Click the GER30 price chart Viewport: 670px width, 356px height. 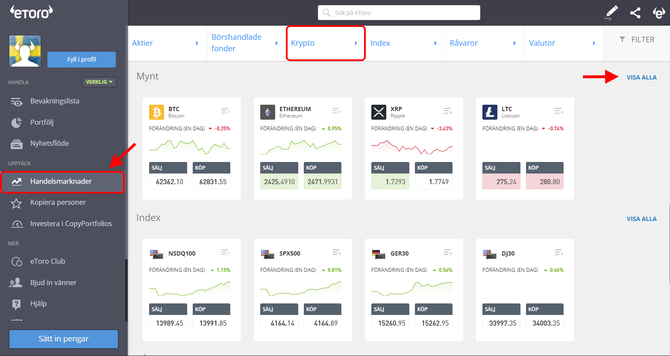(x=412, y=288)
